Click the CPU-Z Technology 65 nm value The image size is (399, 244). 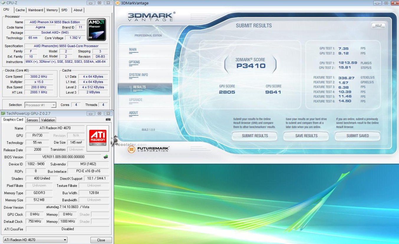pyautogui.click(x=33, y=38)
